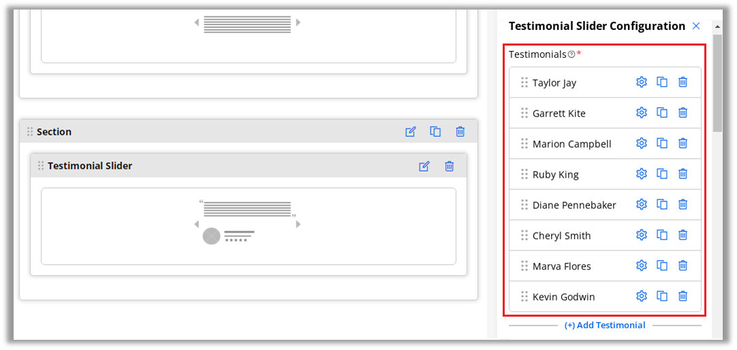This screenshot has height=350, width=737.
Task: Open settings for Ruby King testimonial
Action: (641, 174)
